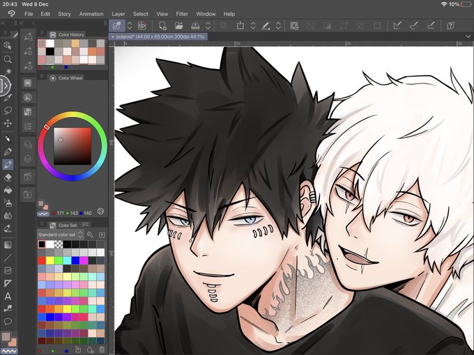Click the Clip Studio spiral toolbar icon
Image resolution: width=474 pixels, height=355 pixels.
point(142,26)
